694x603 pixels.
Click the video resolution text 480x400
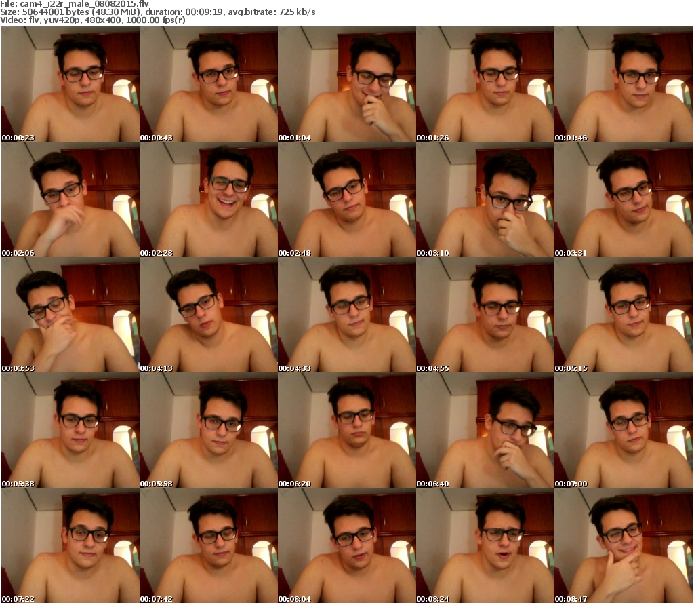[104, 20]
